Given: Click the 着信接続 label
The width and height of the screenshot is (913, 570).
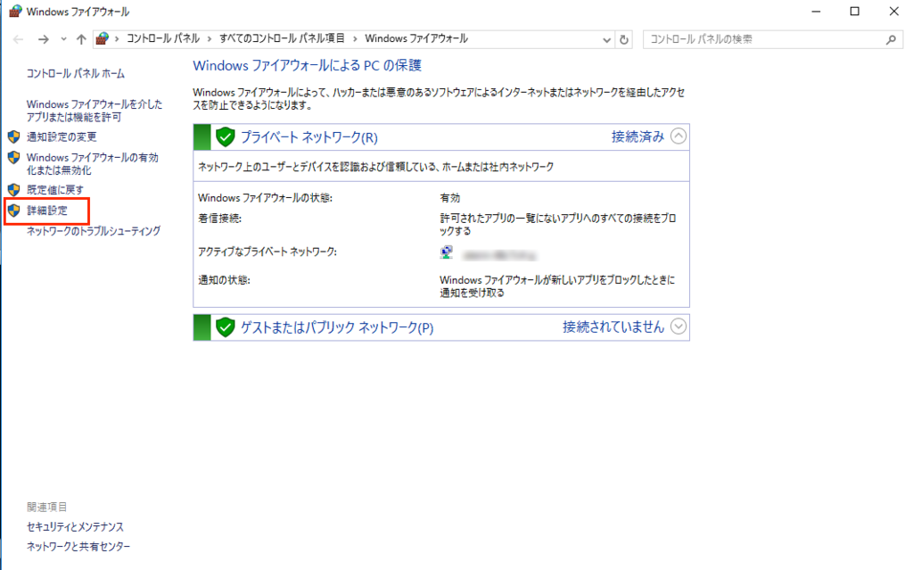Looking at the screenshot, I should 219,219.
